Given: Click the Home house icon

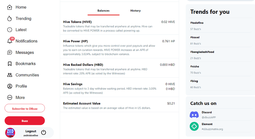Looking at the screenshot, I should (10, 7).
